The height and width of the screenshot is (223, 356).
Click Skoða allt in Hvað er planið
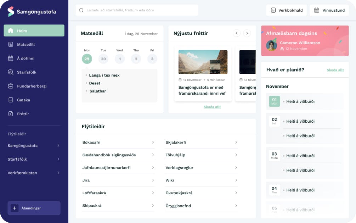335,70
